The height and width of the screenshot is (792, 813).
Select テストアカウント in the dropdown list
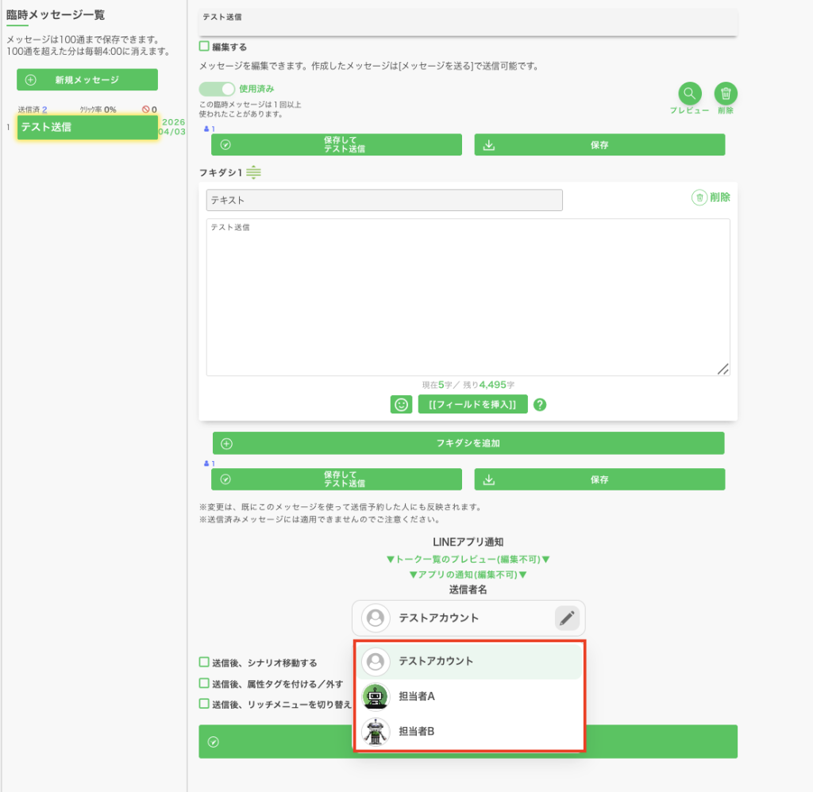point(468,661)
